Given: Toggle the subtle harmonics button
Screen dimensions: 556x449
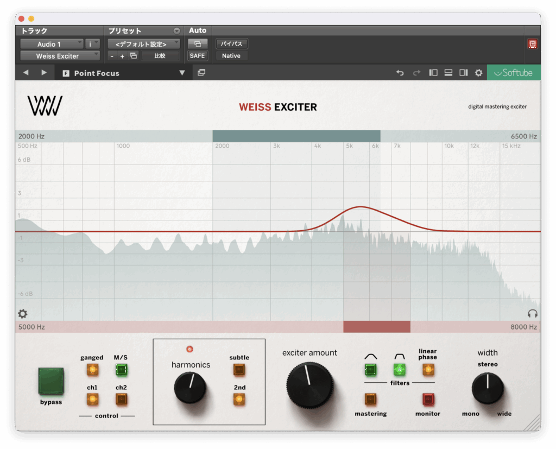Looking at the screenshot, I should 239,370.
